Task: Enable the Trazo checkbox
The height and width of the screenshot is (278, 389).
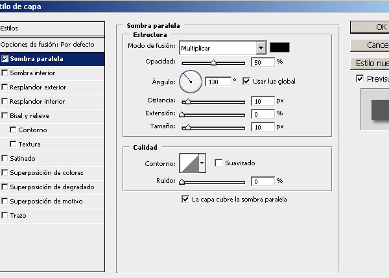Action: pos(5,215)
